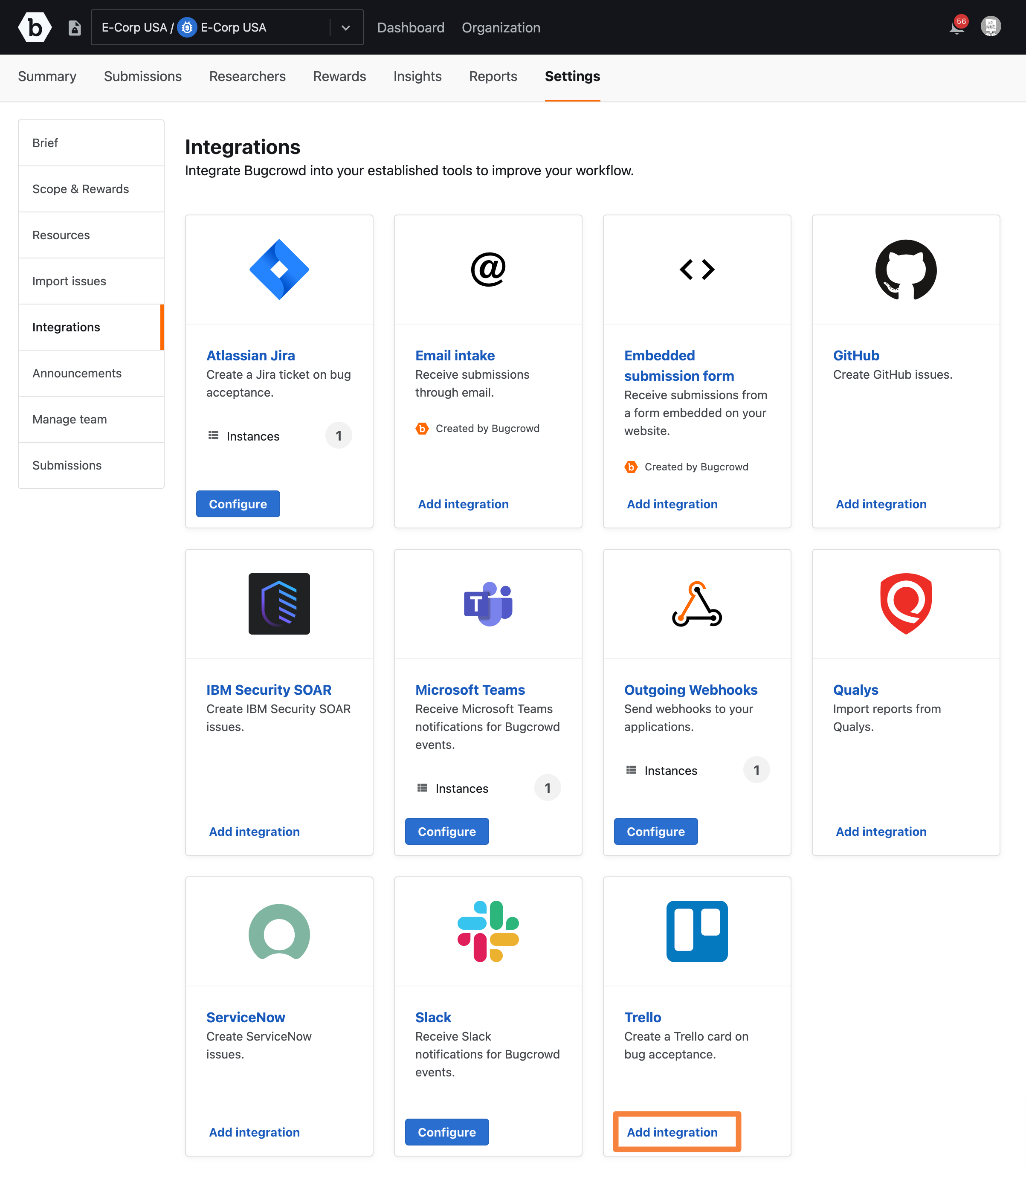Switch to the Insights tab
Viewport: 1026px width, 1189px height.
(418, 76)
